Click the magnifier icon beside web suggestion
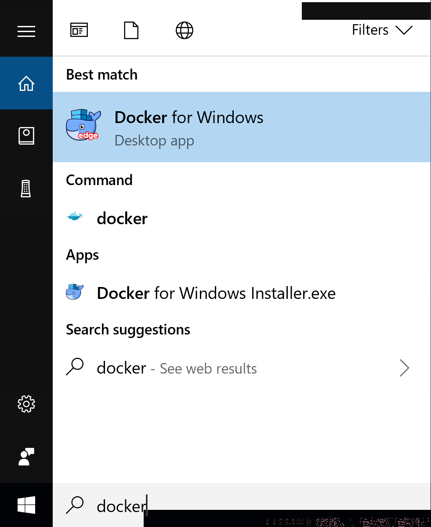This screenshot has height=527, width=431. click(75, 366)
